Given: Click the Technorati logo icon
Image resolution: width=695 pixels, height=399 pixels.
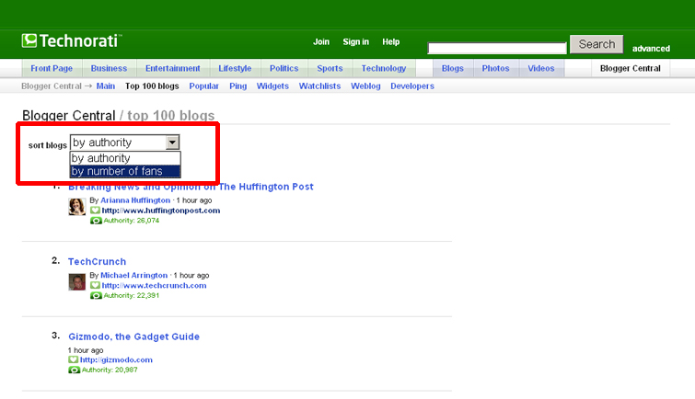Looking at the screenshot, I should pos(29,40).
